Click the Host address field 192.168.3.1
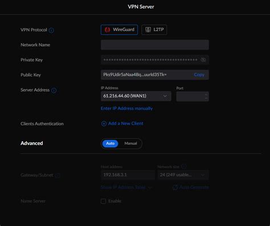The width and height of the screenshot is (270, 226). [x=128, y=175]
